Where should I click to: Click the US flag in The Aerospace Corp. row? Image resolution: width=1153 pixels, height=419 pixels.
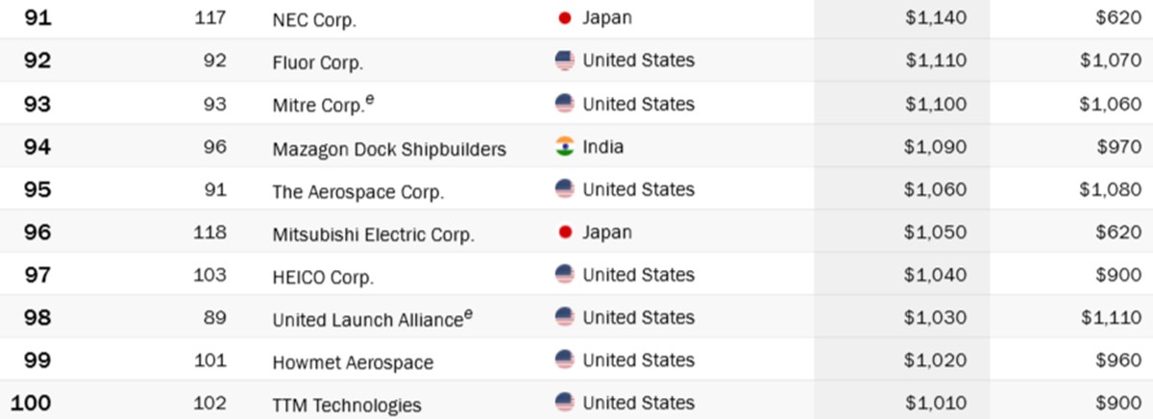[x=565, y=189]
